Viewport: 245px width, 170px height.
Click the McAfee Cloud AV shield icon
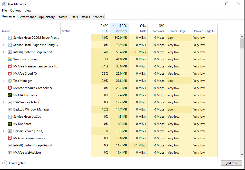tap(10, 74)
